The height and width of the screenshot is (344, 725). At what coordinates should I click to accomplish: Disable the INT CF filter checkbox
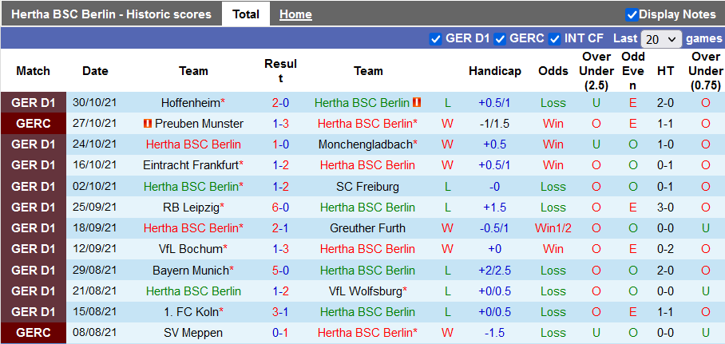(x=554, y=38)
